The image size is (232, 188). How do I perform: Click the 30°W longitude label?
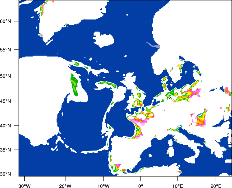point(25,186)
